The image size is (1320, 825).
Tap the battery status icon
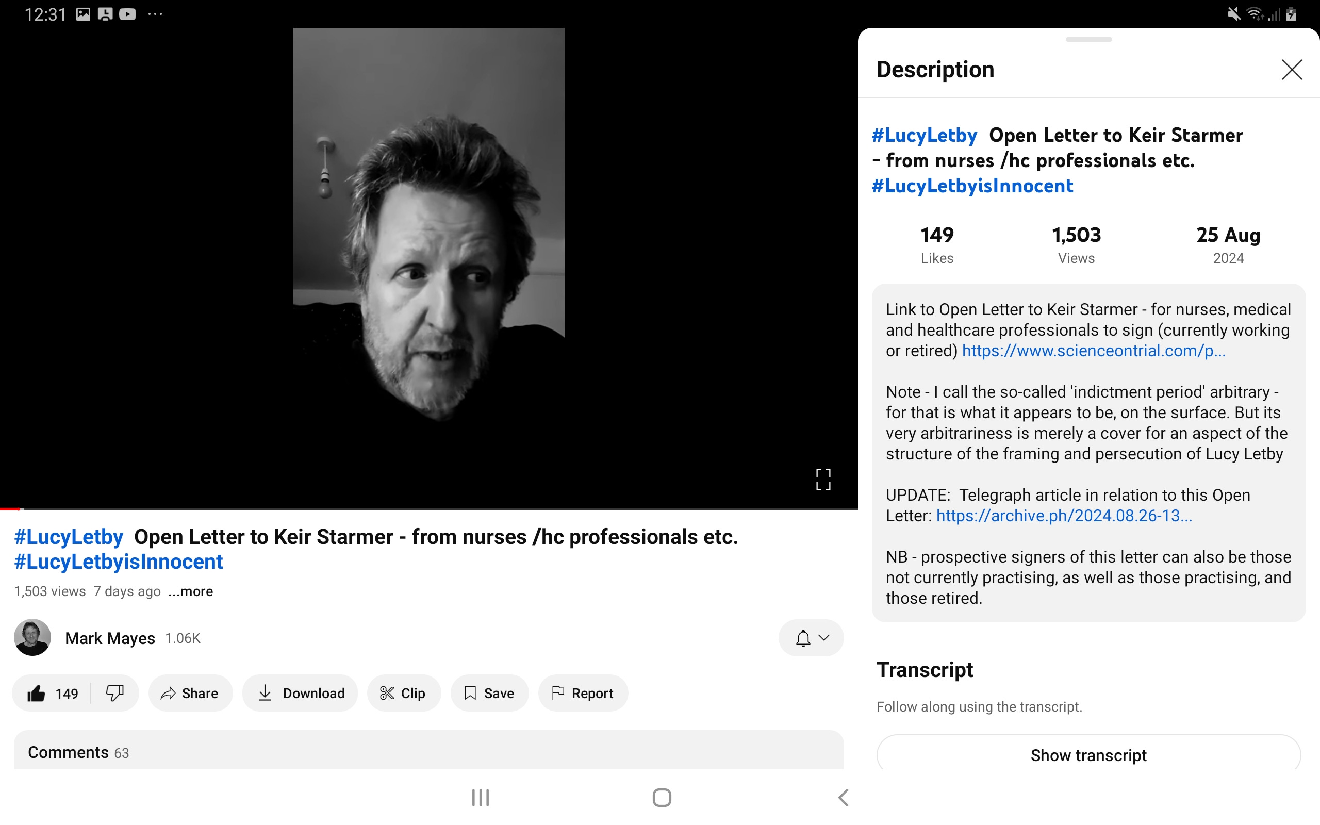(x=1291, y=14)
